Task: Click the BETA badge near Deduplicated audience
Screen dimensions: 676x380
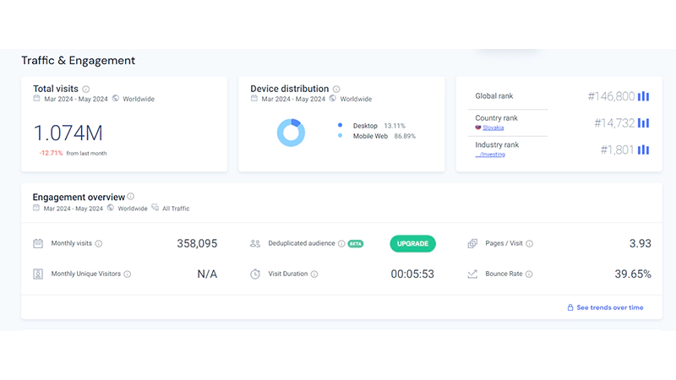Action: click(x=356, y=244)
